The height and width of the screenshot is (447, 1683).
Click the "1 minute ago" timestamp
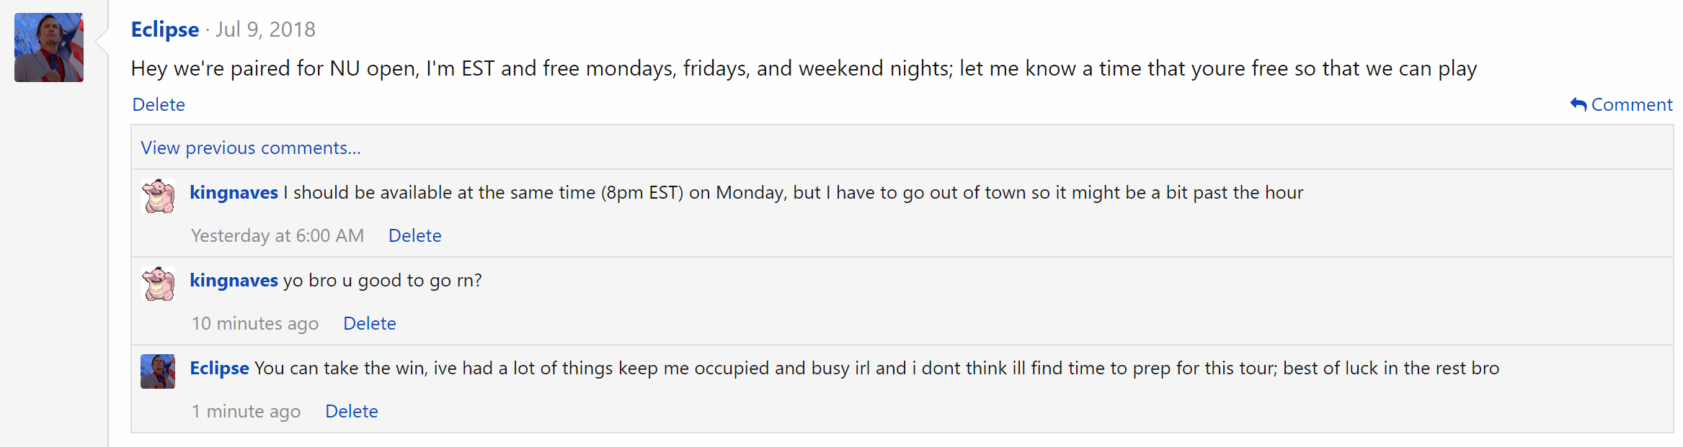[246, 412]
